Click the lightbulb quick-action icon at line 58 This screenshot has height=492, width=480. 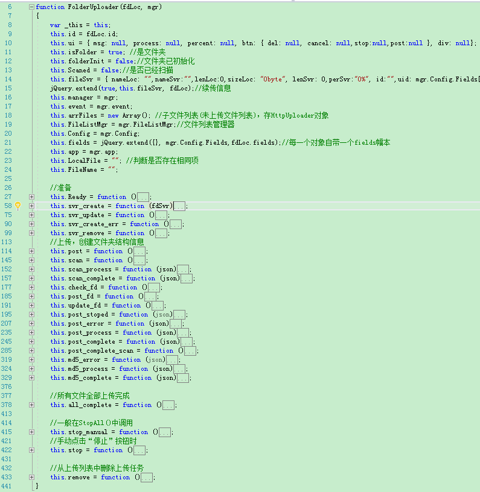pyautogui.click(x=18, y=206)
